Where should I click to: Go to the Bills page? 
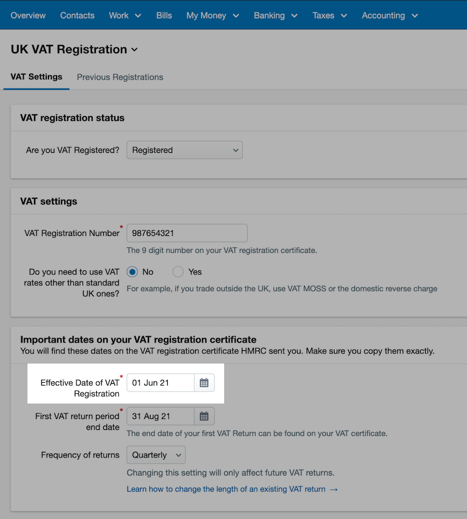click(x=164, y=15)
